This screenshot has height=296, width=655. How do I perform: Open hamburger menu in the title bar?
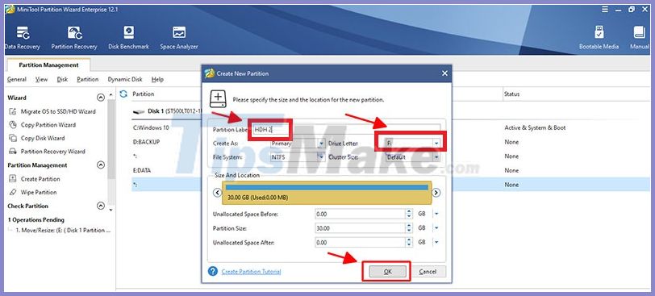[606, 9]
